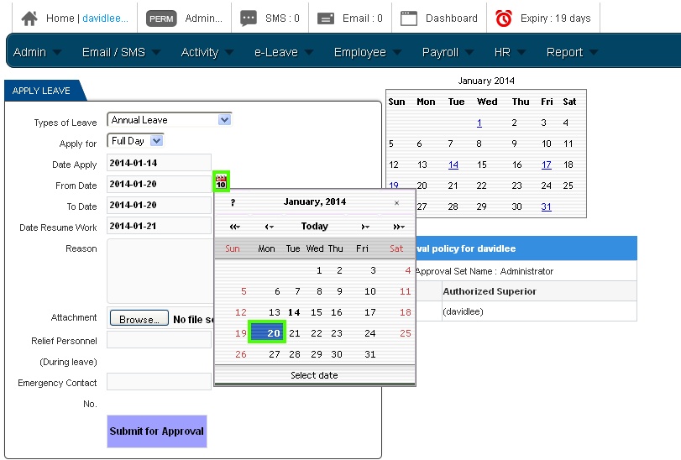Viewport: 681px width, 460px height.
Task: Select highlighted day 20 in date picker
Action: [x=267, y=332]
